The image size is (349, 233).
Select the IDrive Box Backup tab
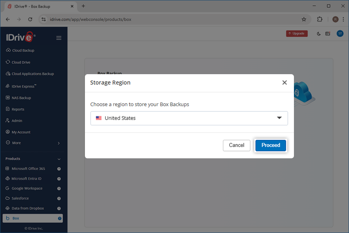coord(40,7)
